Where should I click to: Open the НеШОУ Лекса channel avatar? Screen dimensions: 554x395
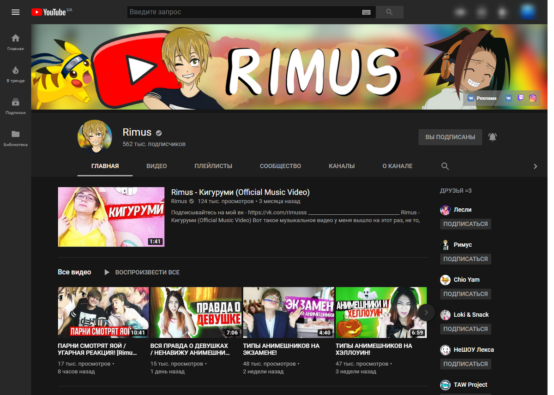(445, 350)
